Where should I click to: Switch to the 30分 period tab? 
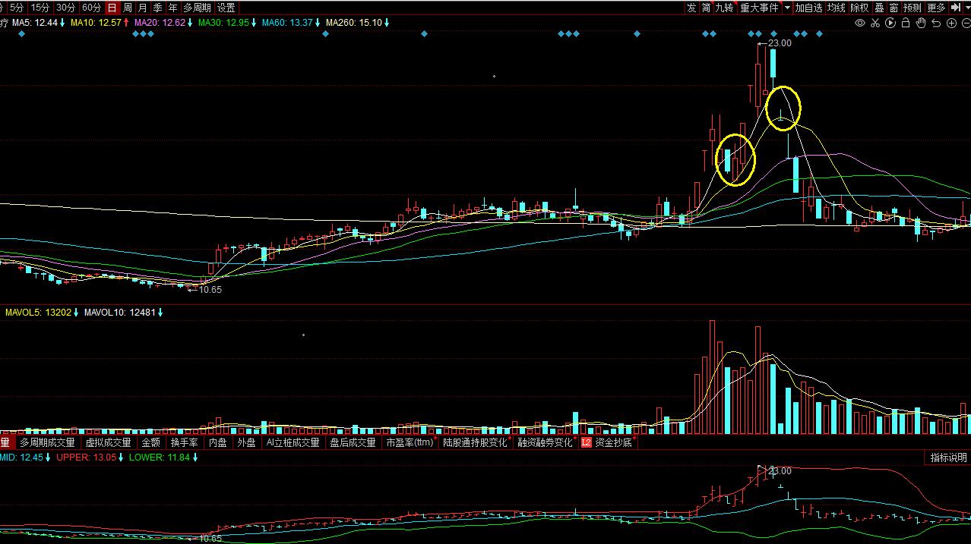[x=66, y=8]
